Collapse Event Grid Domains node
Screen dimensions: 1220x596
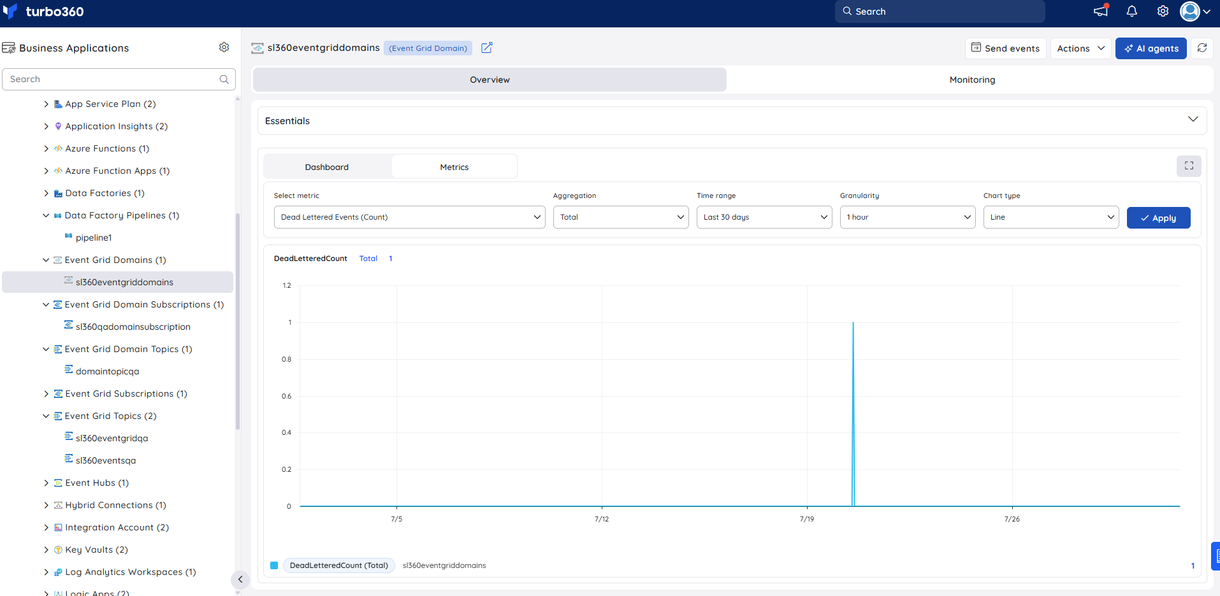click(46, 260)
